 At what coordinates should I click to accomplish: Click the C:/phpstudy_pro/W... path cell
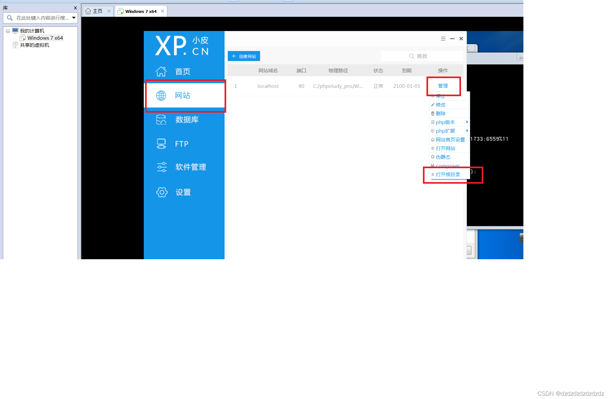[338, 86]
